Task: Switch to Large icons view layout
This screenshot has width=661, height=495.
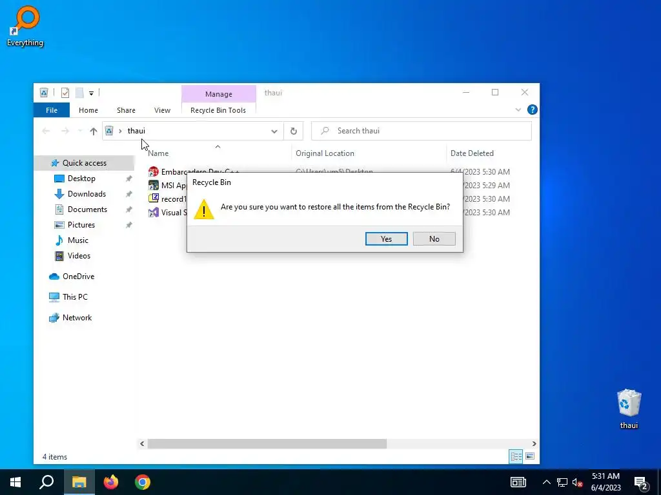Action: (530, 456)
